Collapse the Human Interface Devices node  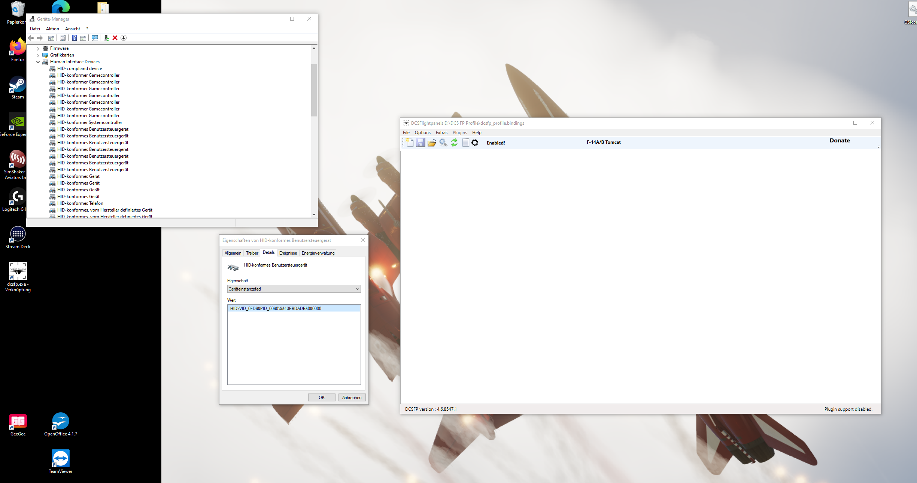click(x=38, y=62)
